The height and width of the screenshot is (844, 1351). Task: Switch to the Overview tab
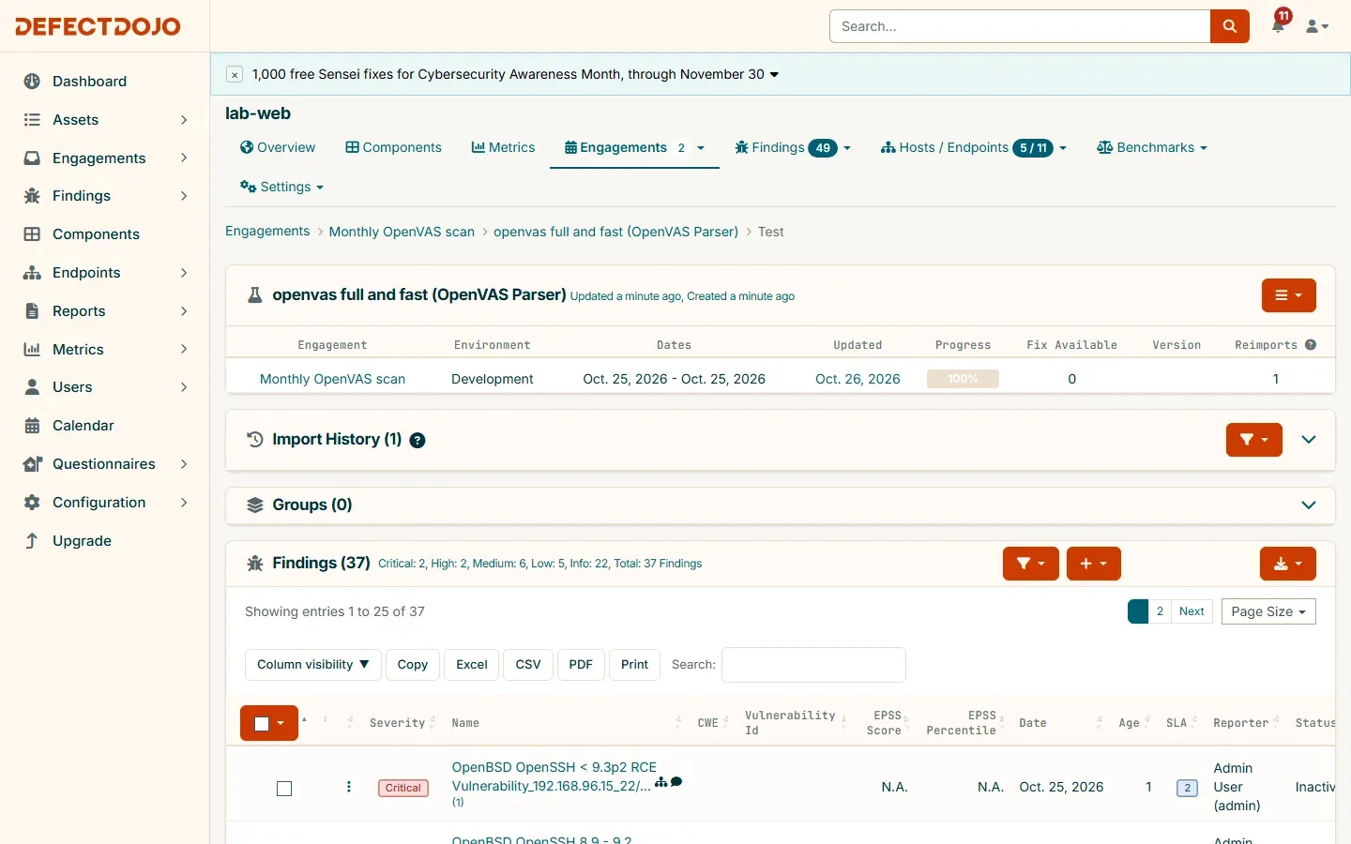click(x=278, y=147)
